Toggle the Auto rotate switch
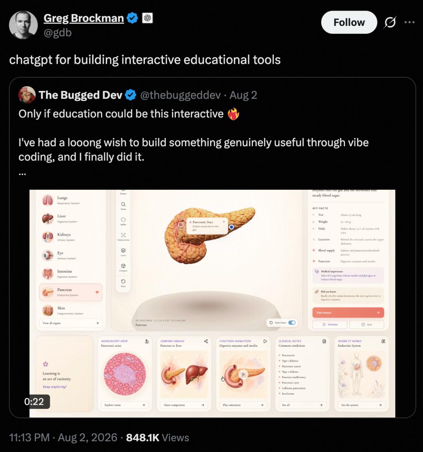 292,322
